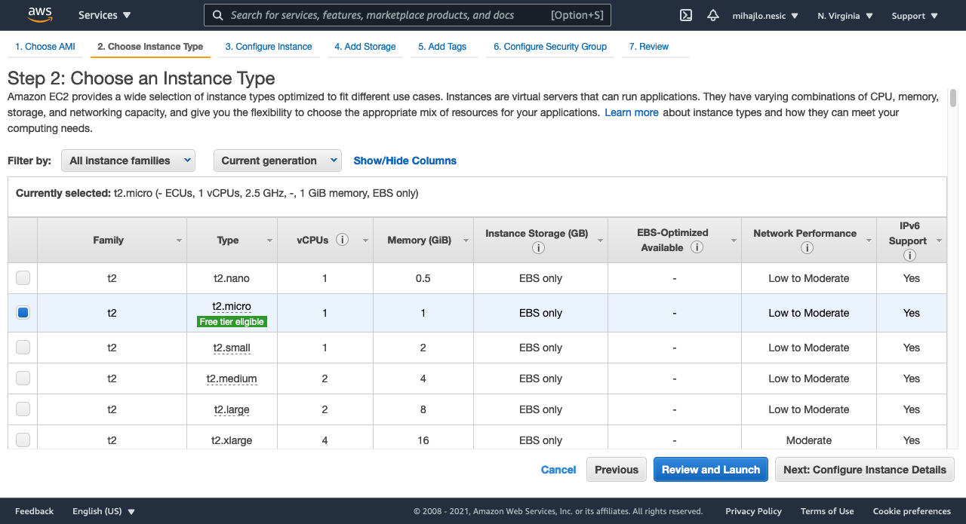966x524 pixels.
Task: Open the Instance Storage column sort arrow
Action: click(600, 241)
